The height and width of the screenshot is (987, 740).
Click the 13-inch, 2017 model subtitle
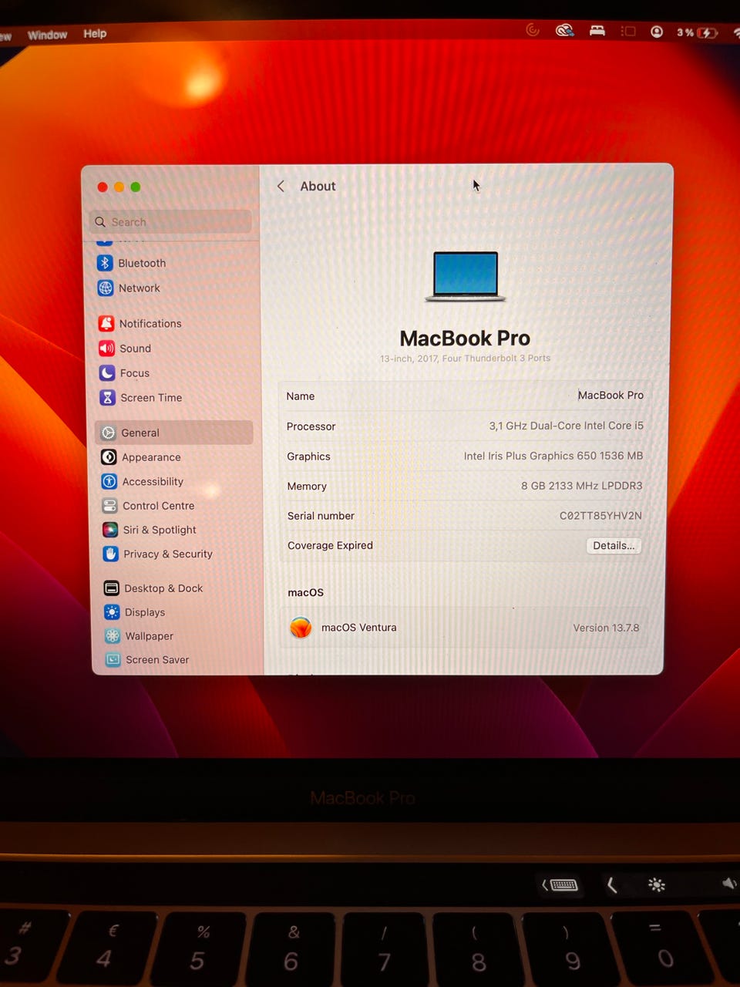(x=465, y=359)
